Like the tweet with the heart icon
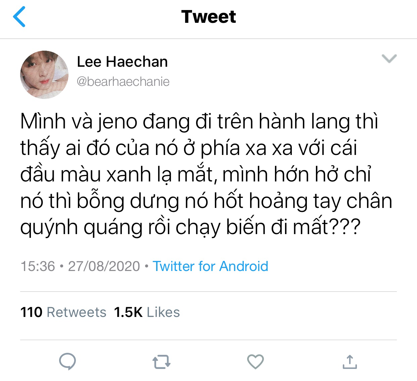 point(255,362)
